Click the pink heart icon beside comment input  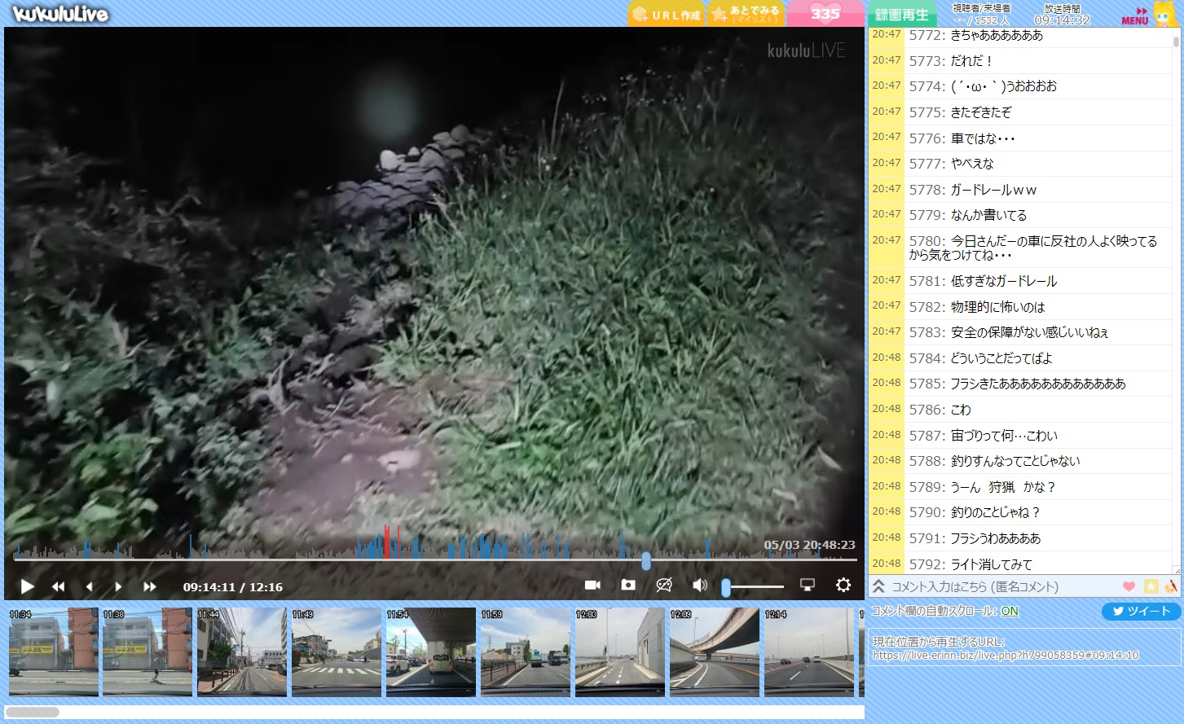pyautogui.click(x=1129, y=586)
